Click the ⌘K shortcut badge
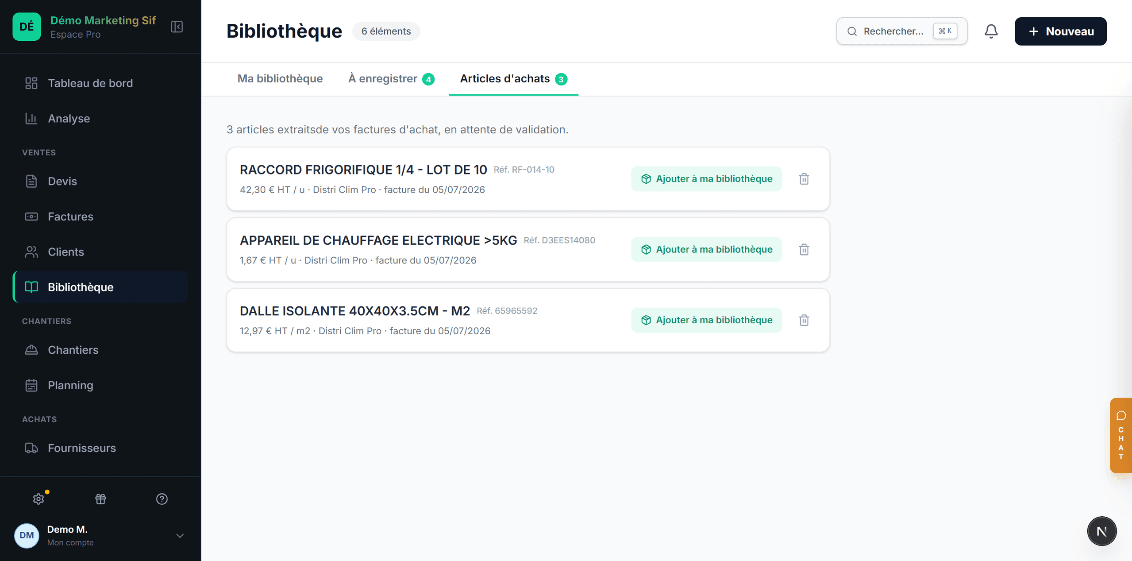This screenshot has width=1132, height=561. click(945, 31)
